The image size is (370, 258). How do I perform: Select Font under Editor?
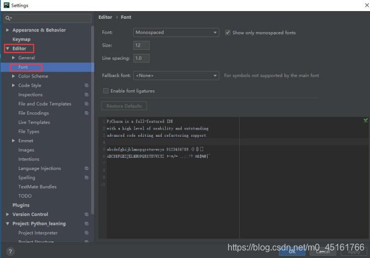[23, 67]
